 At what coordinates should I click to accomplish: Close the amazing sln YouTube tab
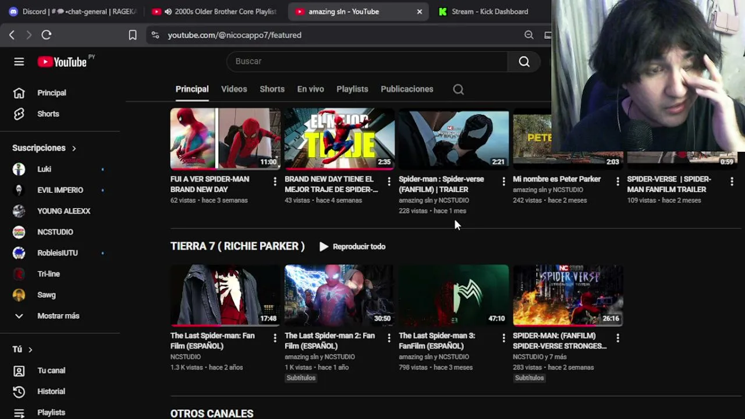[x=420, y=12]
